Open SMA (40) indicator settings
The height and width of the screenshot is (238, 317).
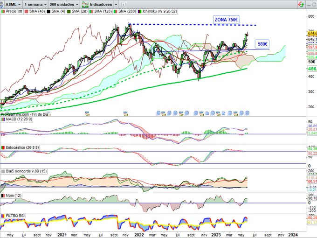[x=37, y=12]
